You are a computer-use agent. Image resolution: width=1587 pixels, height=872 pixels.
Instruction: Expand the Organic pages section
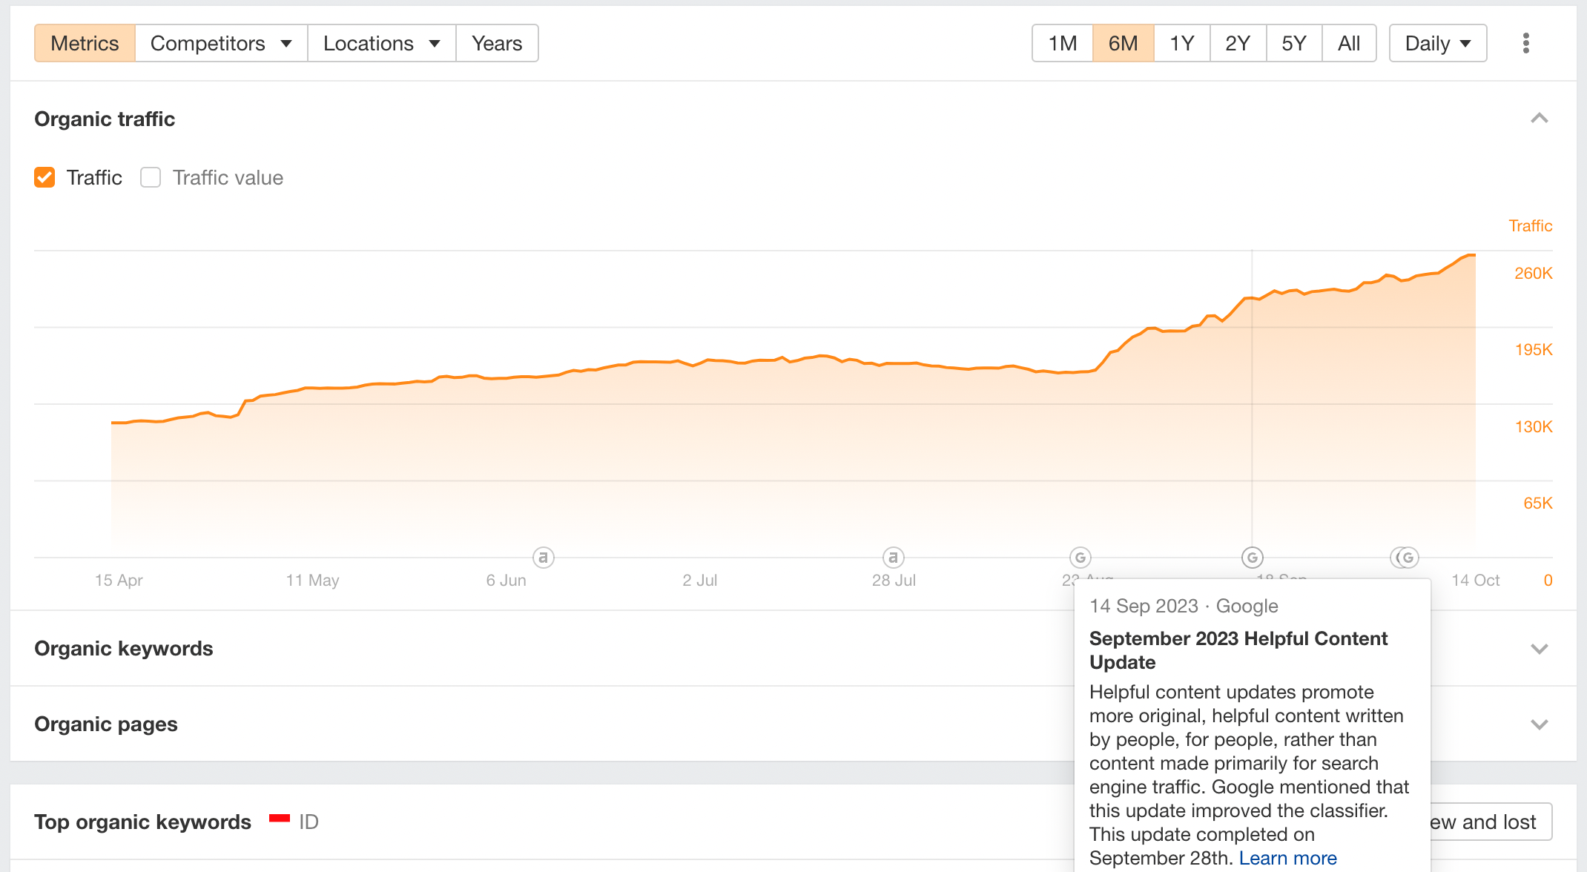1540,724
